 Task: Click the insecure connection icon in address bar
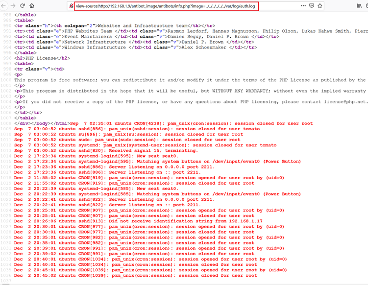pos(72,6)
